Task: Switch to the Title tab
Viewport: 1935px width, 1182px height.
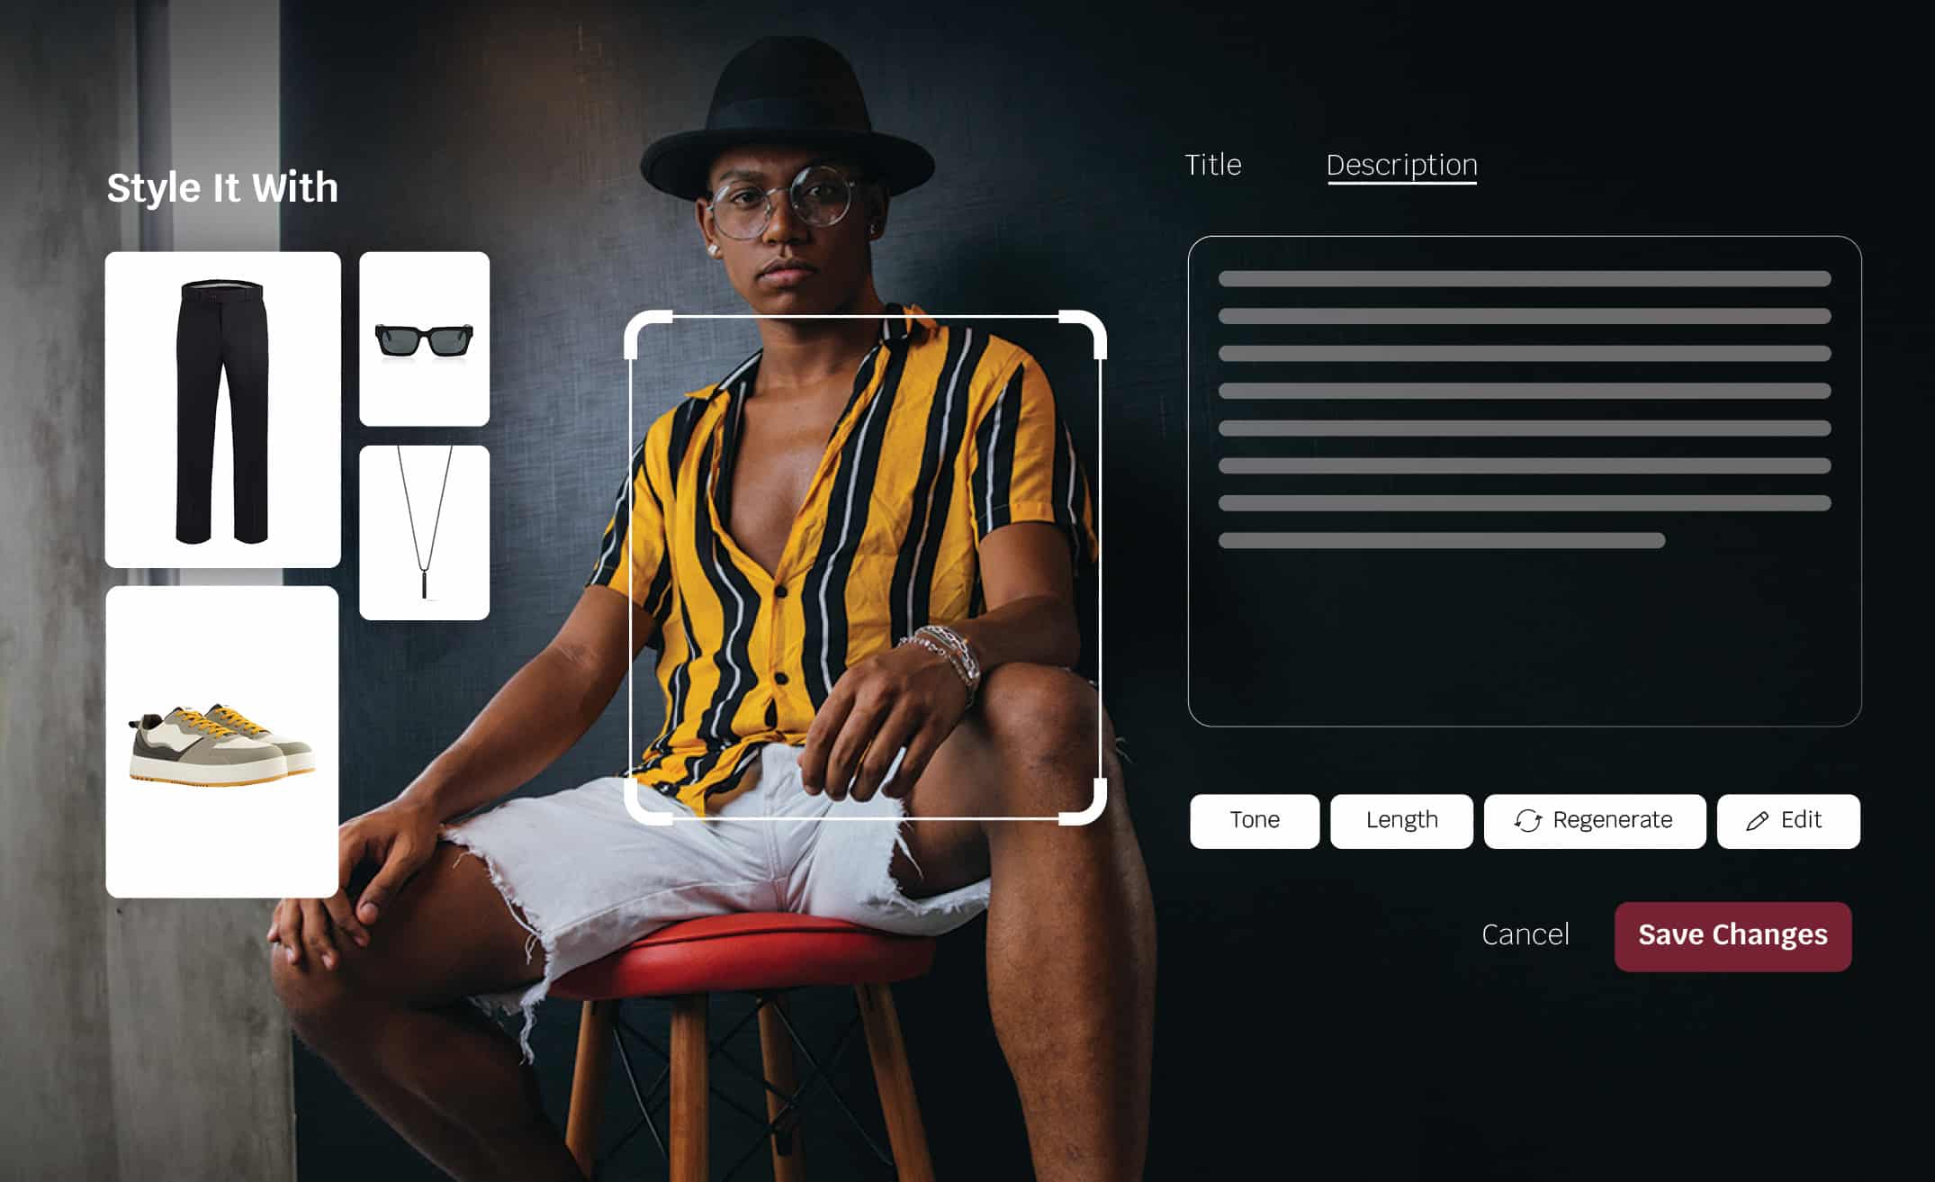Action: click(x=1212, y=163)
